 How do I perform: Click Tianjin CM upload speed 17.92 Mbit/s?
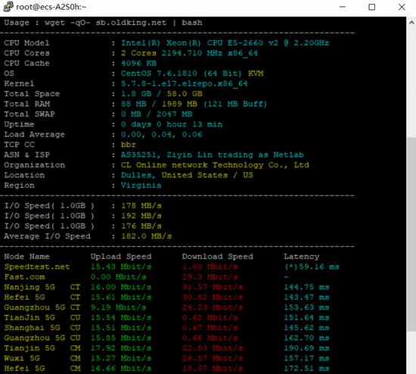[121, 348]
